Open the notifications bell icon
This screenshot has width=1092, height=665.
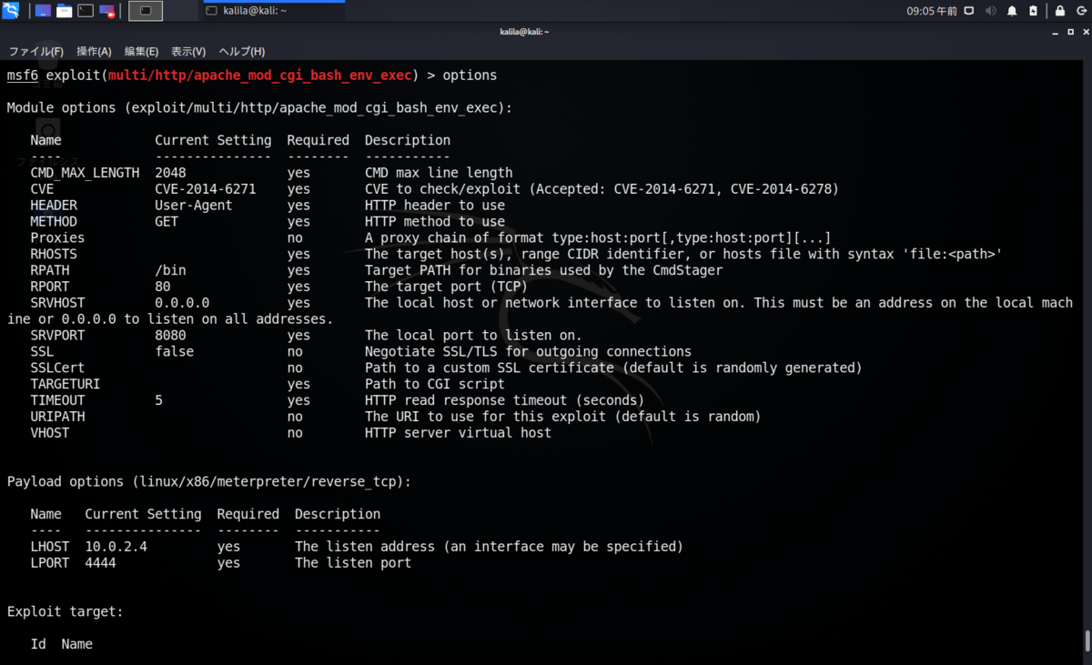[x=1012, y=11]
